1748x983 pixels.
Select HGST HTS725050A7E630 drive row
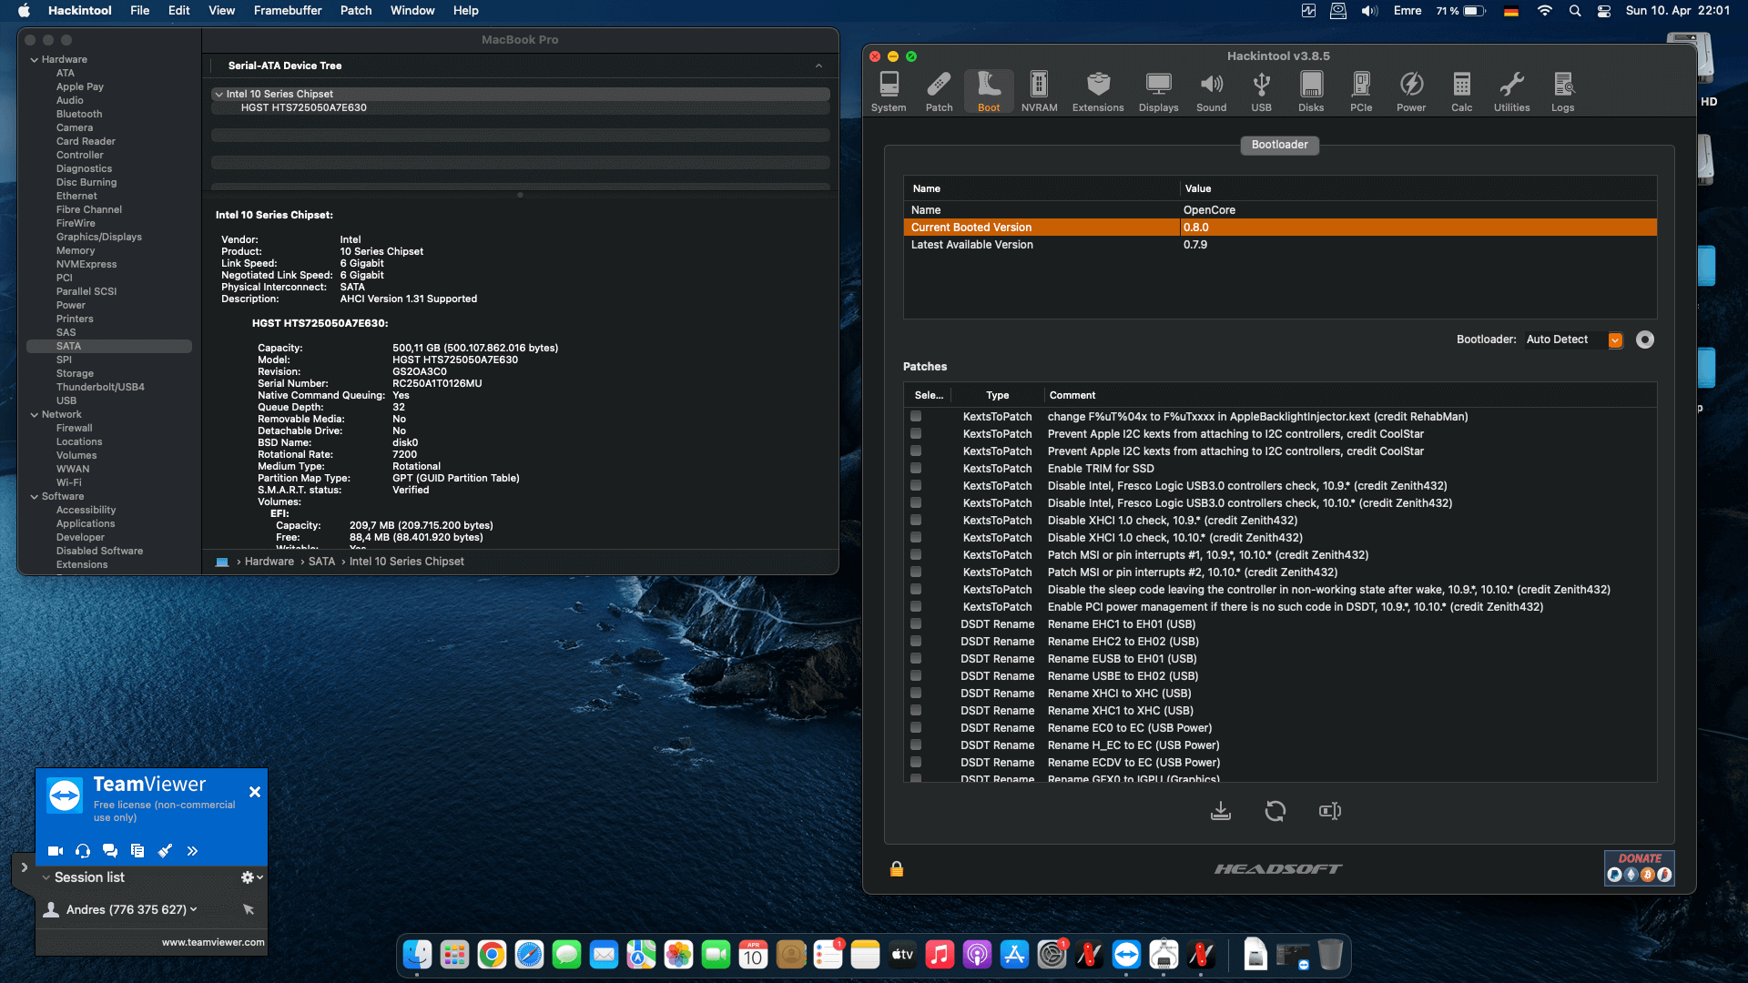pyautogui.click(x=521, y=107)
